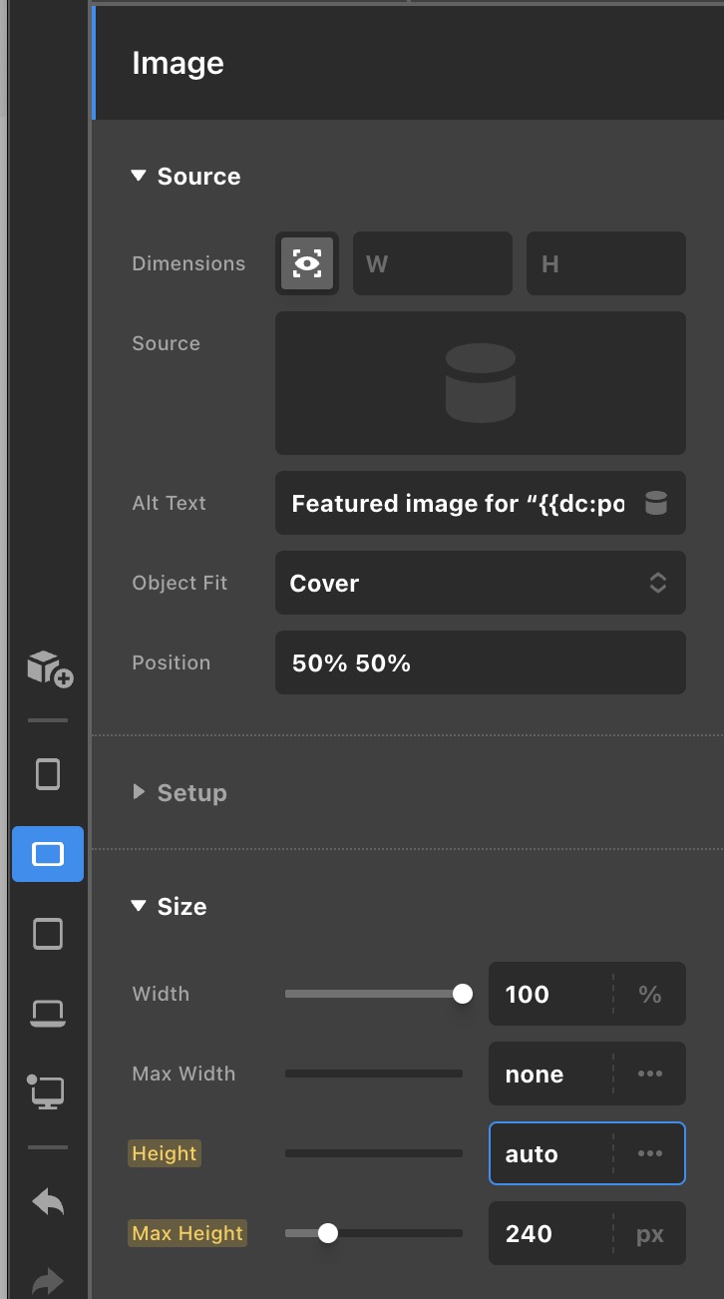Click the Max Height px unit selector
Screen dimensions: 724x1299
[x=650, y=1233]
